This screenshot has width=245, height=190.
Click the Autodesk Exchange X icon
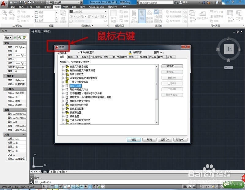[x=203, y=2]
